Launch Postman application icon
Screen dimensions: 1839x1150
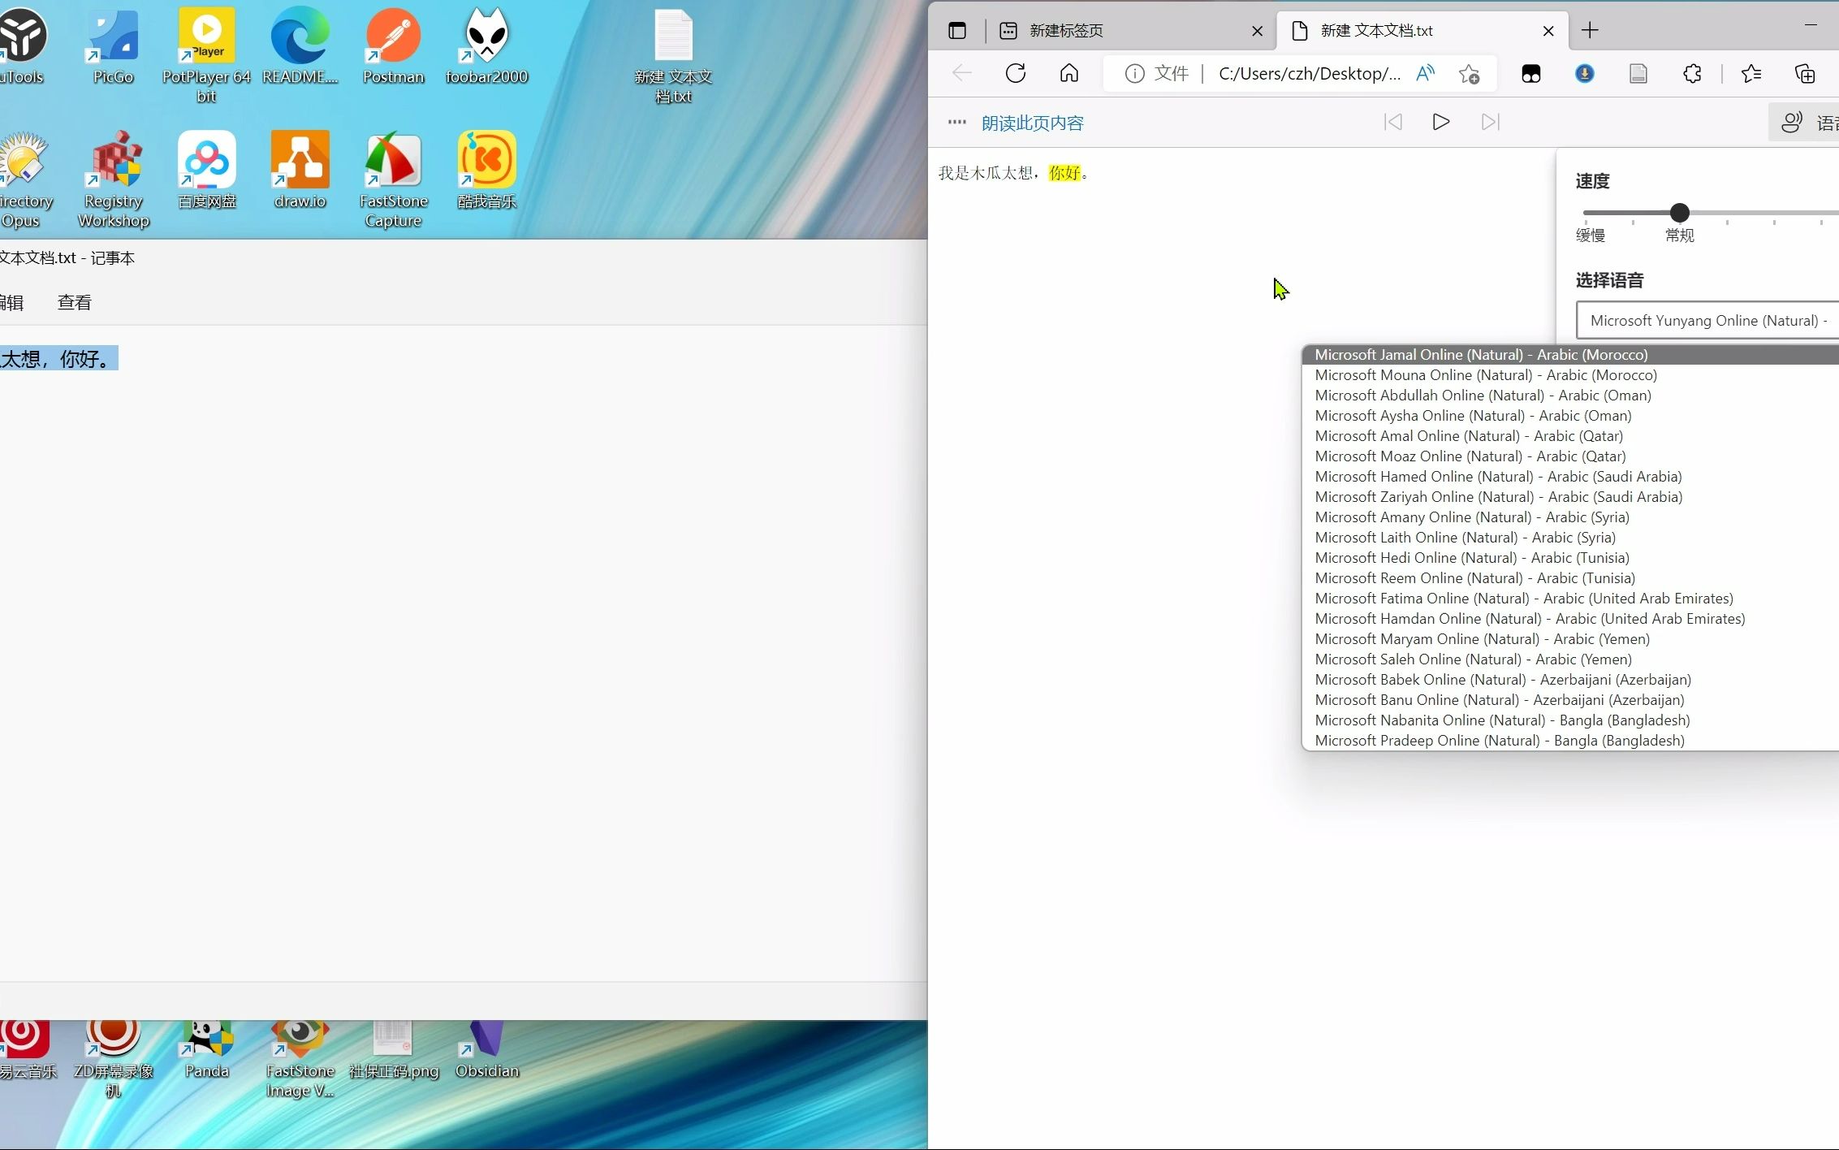pos(393,46)
